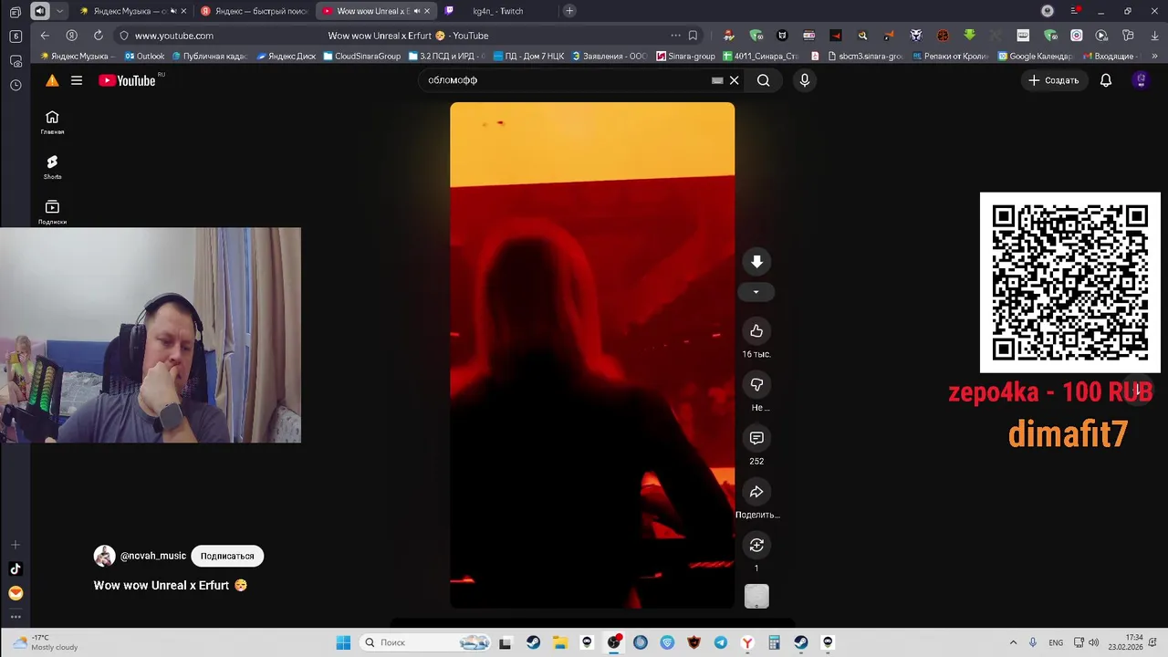Download the video with the arrow button
The height and width of the screenshot is (657, 1168).
coord(756,262)
